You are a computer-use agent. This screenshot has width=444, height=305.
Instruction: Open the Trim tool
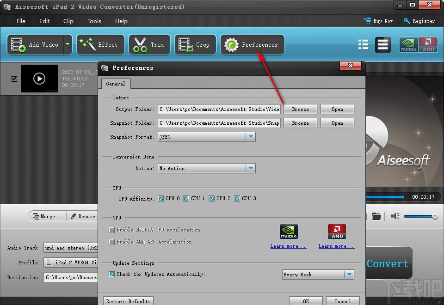coord(149,45)
